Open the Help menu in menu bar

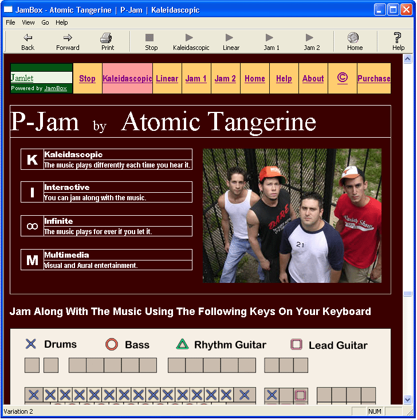(61, 22)
